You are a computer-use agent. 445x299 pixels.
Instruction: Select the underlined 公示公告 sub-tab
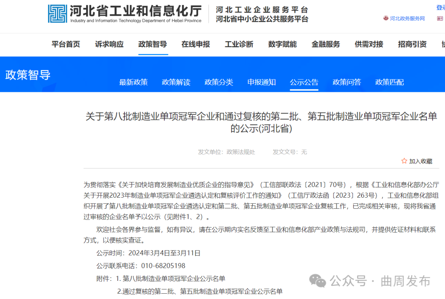[x=304, y=82]
